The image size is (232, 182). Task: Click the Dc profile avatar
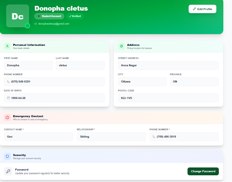[17, 16]
